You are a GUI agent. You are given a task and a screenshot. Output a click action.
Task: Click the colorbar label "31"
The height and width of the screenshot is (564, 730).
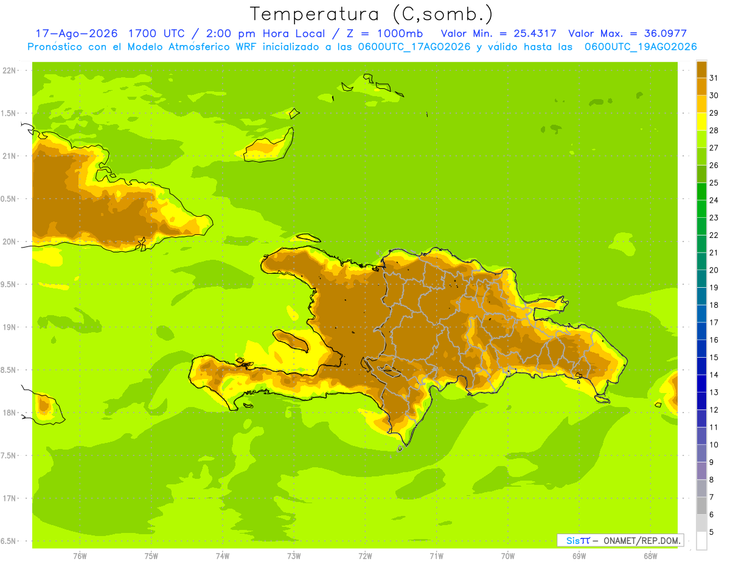714,78
